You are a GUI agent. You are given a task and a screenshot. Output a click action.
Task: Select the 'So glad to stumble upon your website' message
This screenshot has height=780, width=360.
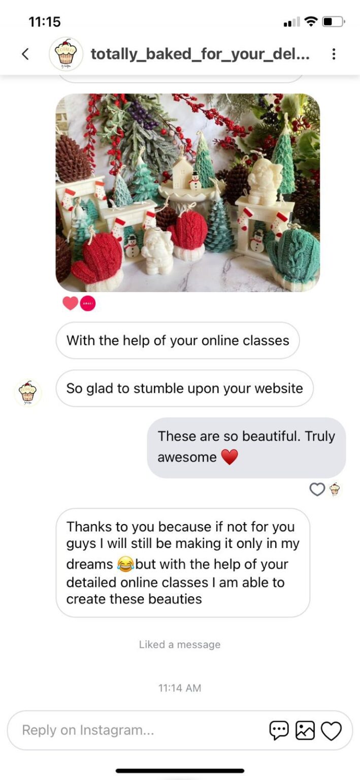pyautogui.click(x=184, y=388)
